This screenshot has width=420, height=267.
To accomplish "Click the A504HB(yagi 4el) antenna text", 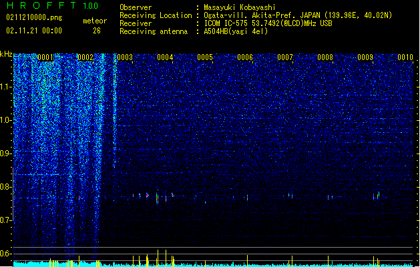I will [x=236, y=31].
